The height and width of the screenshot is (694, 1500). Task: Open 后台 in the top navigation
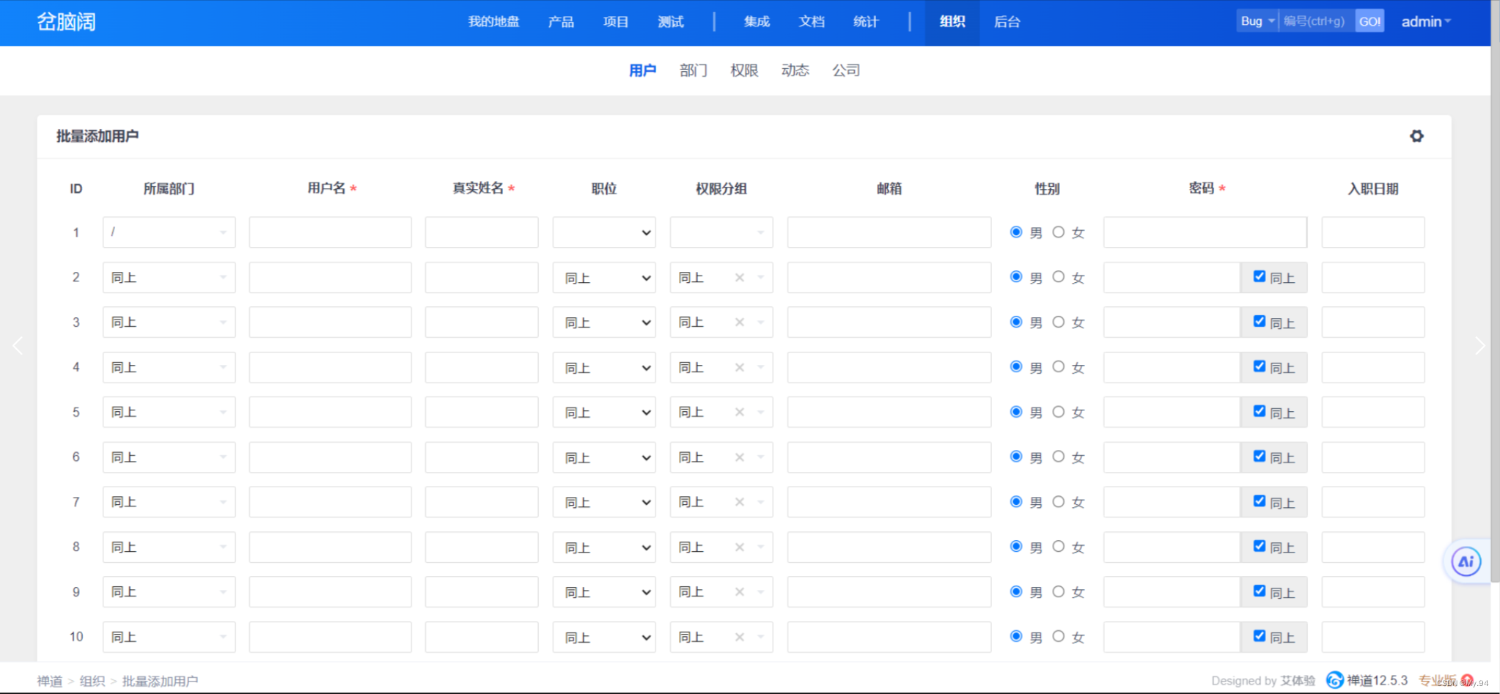1007,21
